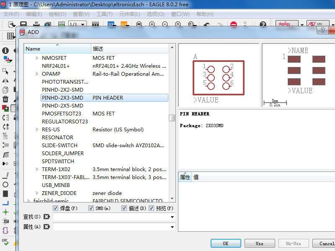This screenshot has height=251, width=335.
Task: Select the Line drawing tool
Action: [5, 175]
